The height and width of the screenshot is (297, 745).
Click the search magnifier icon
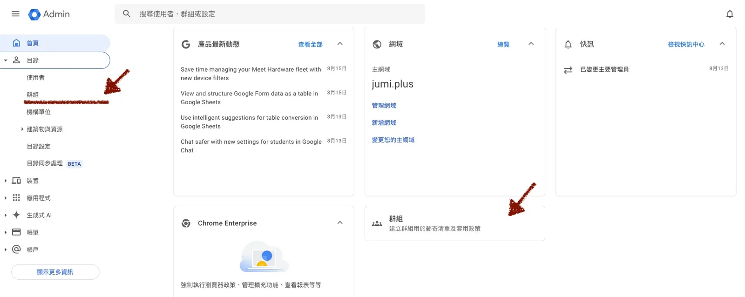click(x=127, y=14)
